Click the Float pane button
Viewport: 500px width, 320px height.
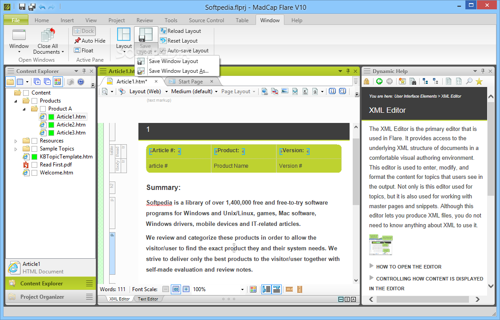83,51
